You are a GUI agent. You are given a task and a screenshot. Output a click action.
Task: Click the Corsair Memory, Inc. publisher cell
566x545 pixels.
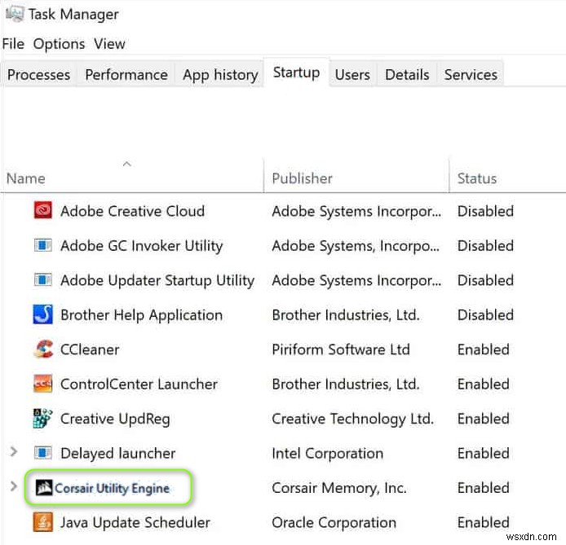coord(339,488)
